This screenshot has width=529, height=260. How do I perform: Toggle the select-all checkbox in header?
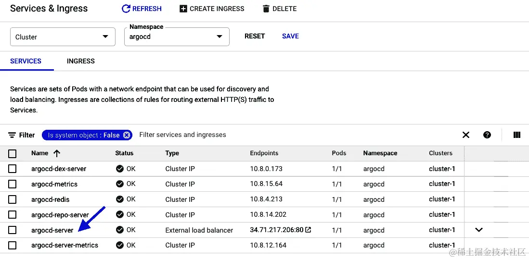coord(12,154)
